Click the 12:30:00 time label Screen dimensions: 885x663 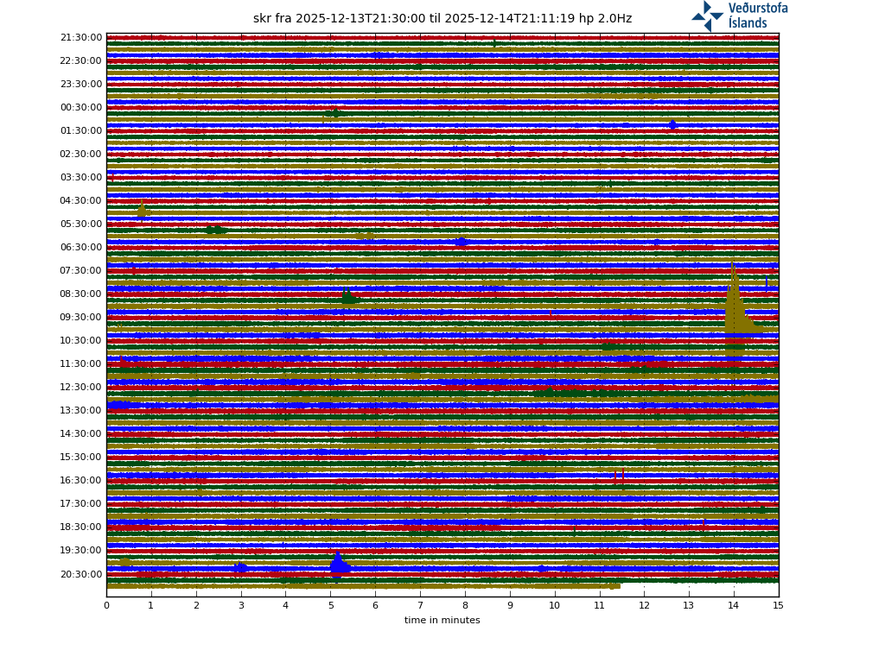pos(81,388)
